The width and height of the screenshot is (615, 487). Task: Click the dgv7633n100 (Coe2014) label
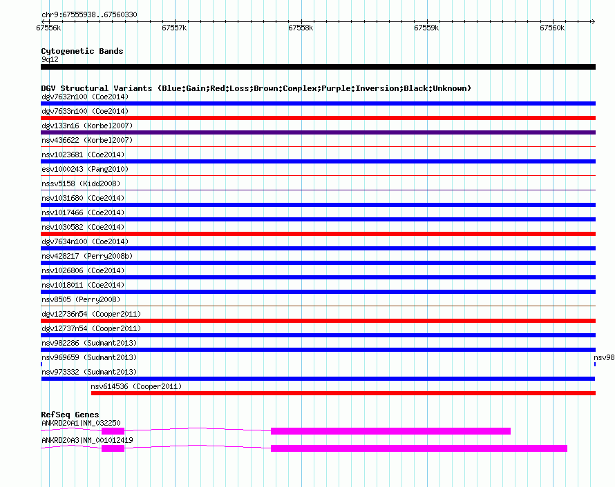click(85, 111)
